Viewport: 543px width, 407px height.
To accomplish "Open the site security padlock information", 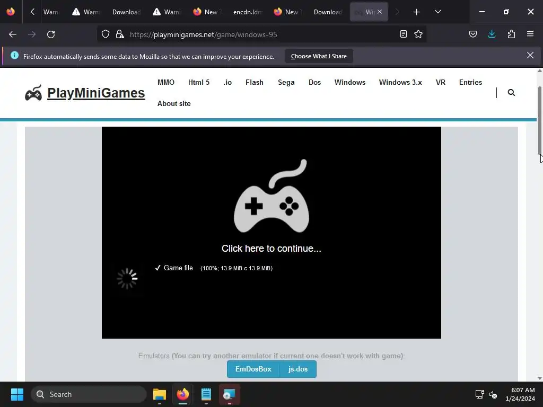I will pos(120,34).
